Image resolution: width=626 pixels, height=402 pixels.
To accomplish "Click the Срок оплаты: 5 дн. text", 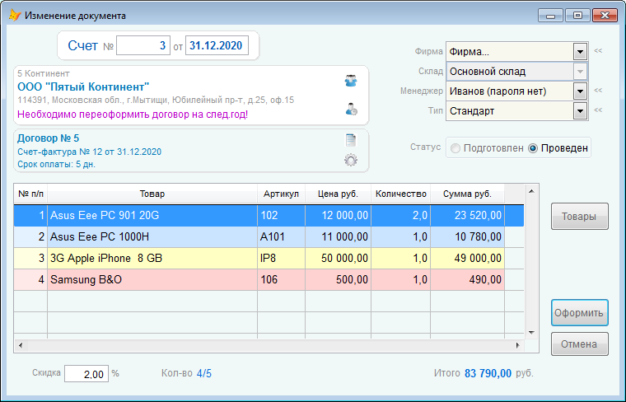I will coord(56,164).
